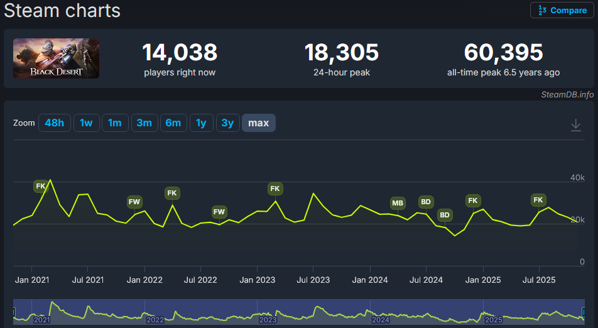Click the all-time peak 6.5 years ago label
This screenshot has height=328, width=598.
(503, 72)
